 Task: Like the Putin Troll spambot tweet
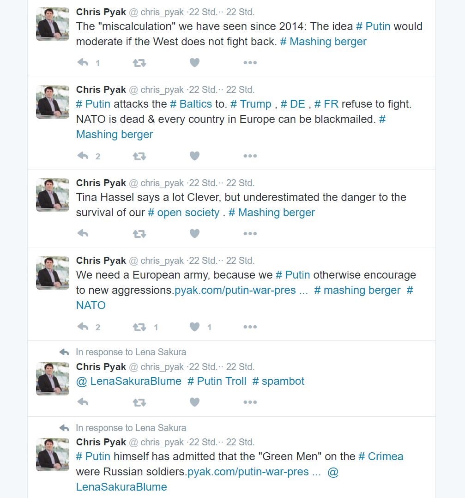pos(194,402)
